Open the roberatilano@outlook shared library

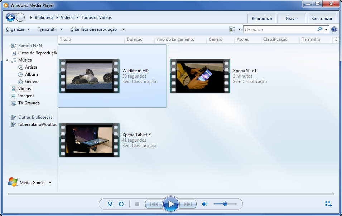click(37, 124)
